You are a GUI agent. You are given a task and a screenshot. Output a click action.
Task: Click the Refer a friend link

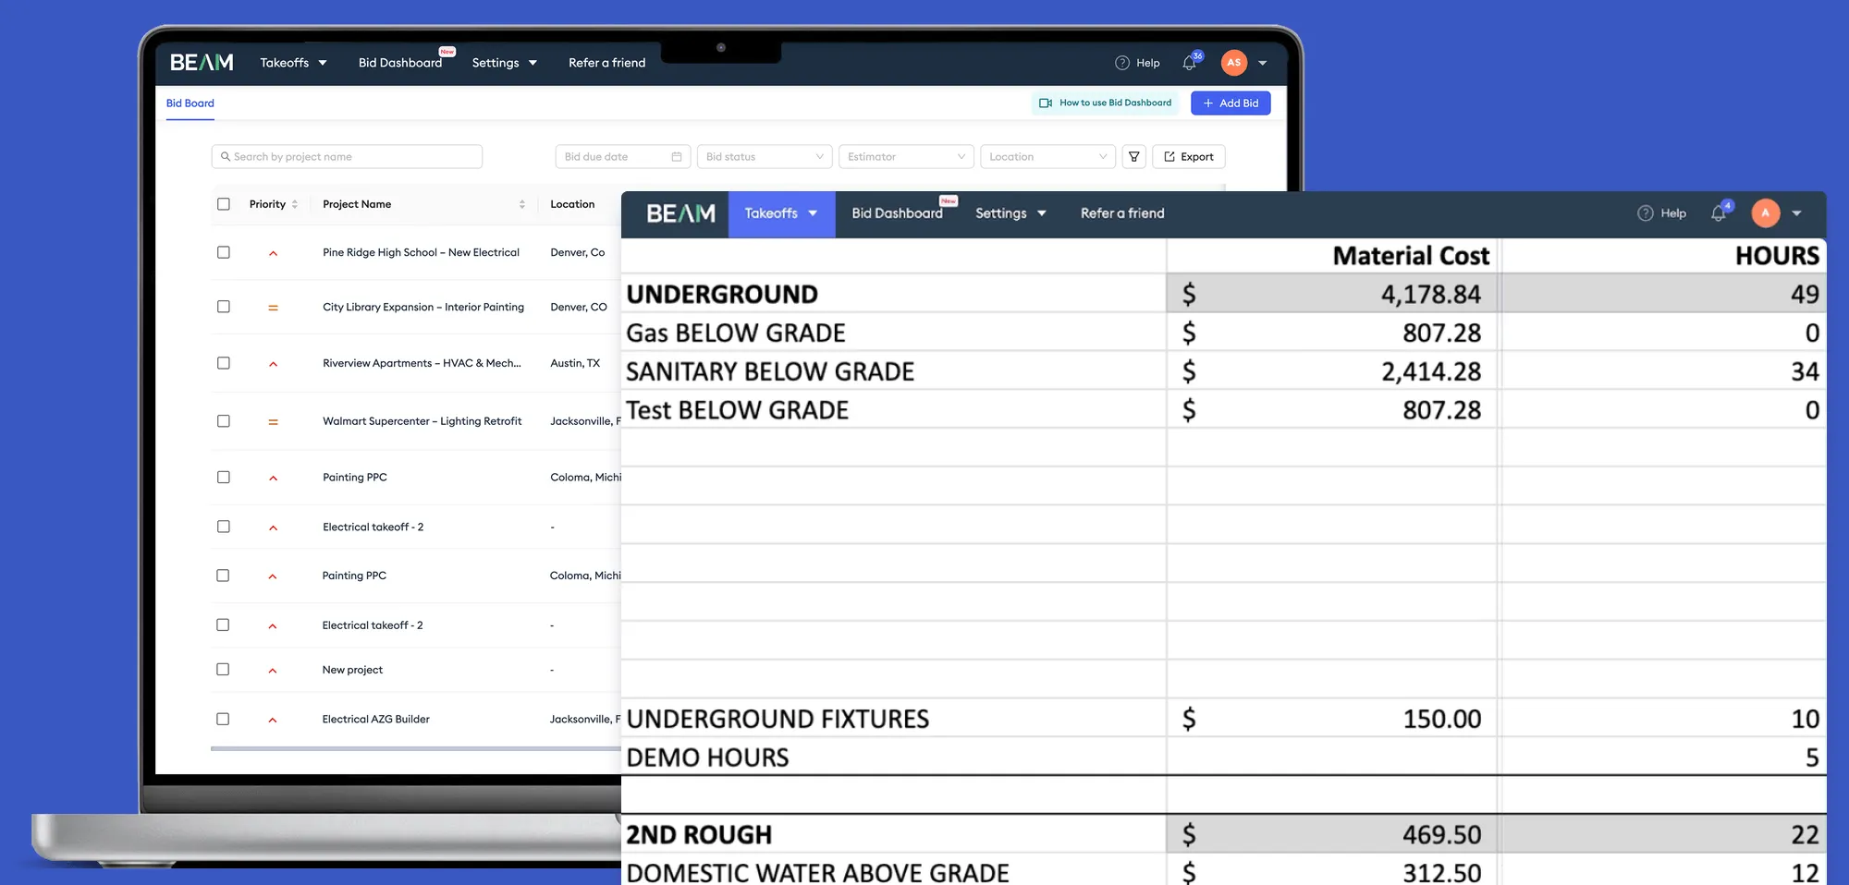click(x=606, y=62)
